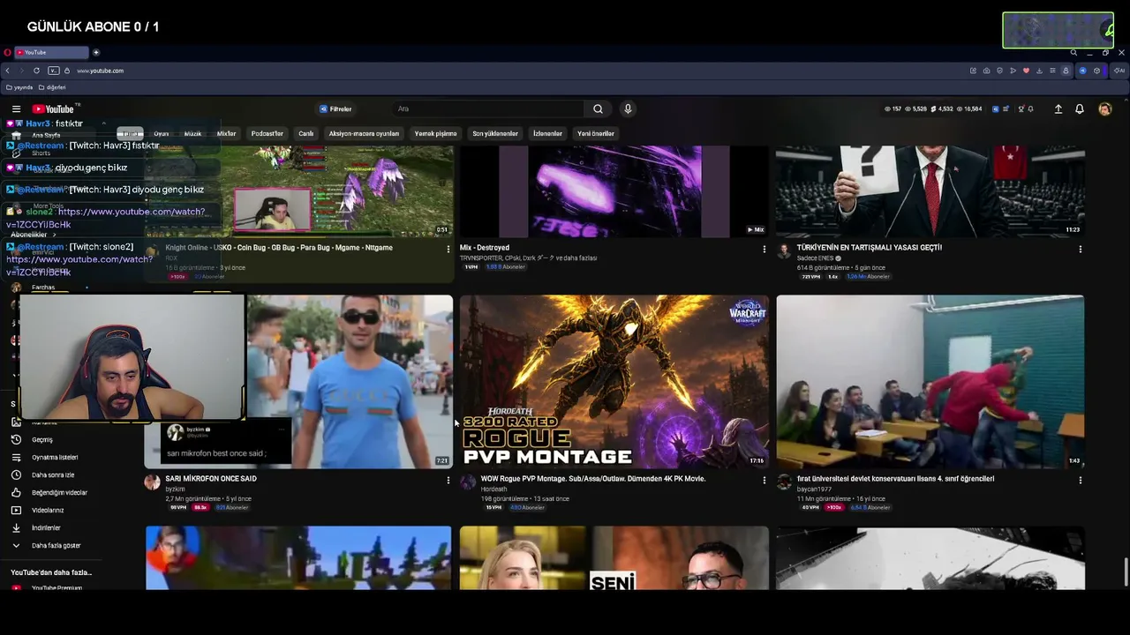Open the yayında bookmarks folder
Viewport: 1130px width, 635px height.
point(19,87)
